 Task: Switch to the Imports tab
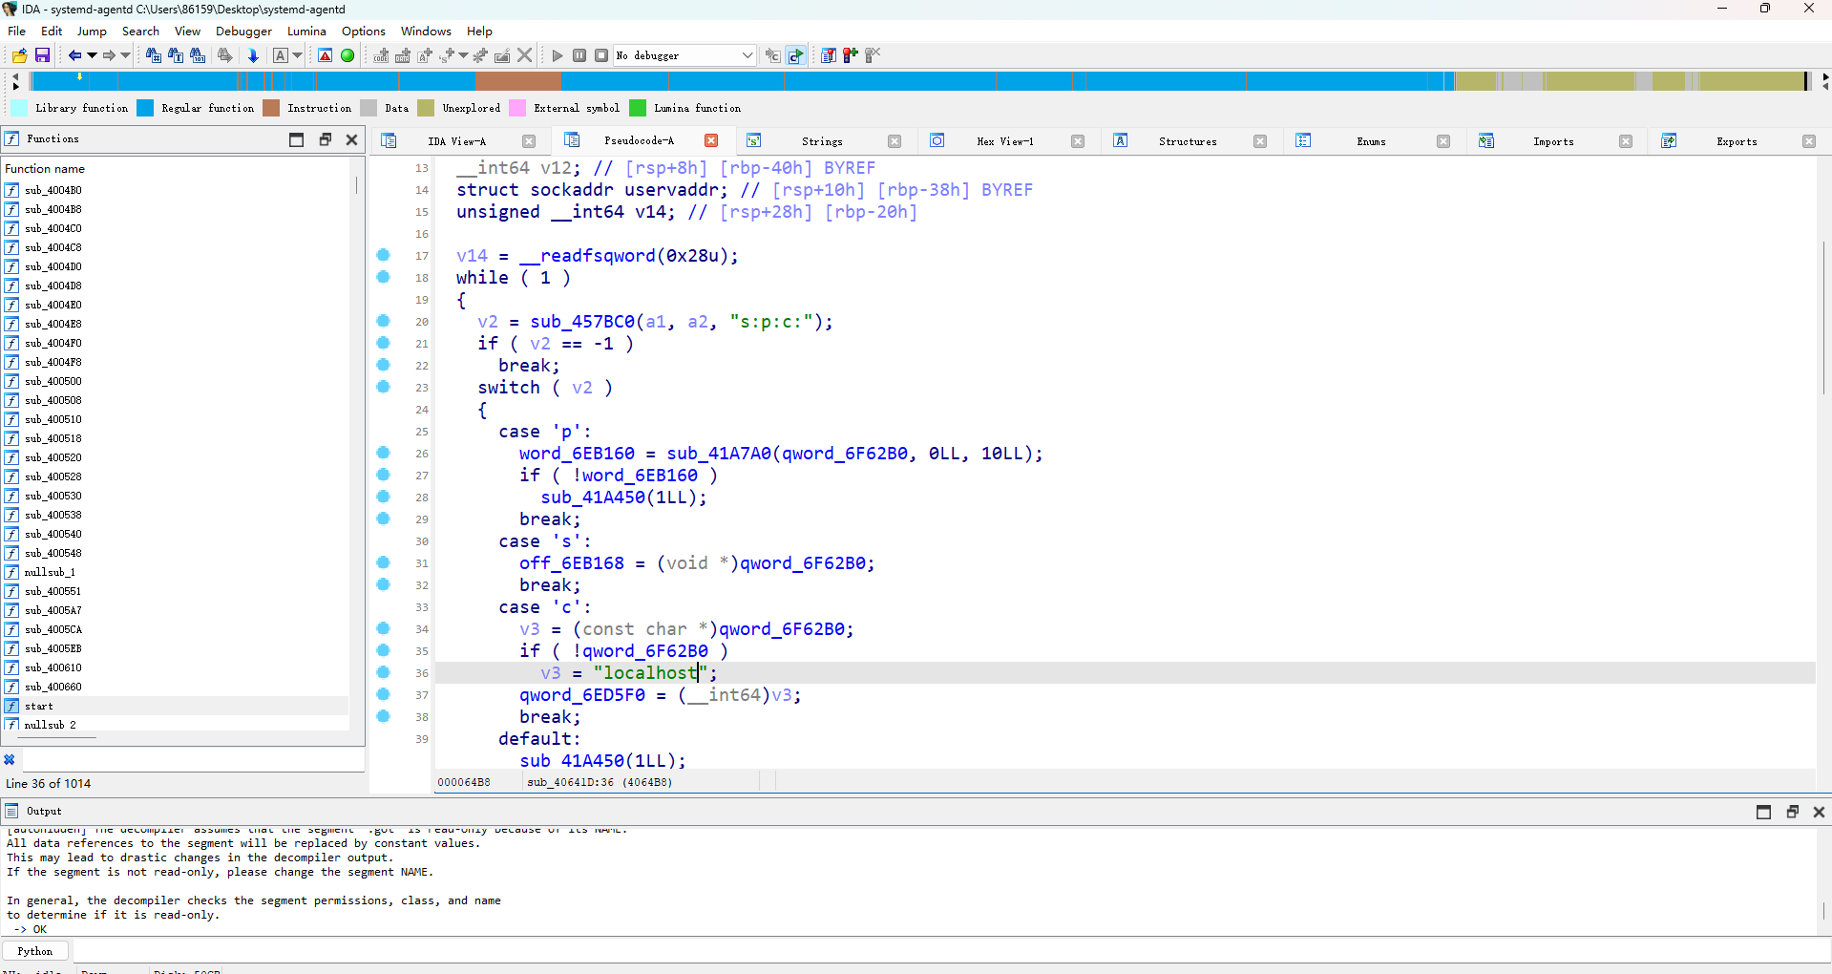pyautogui.click(x=1553, y=141)
